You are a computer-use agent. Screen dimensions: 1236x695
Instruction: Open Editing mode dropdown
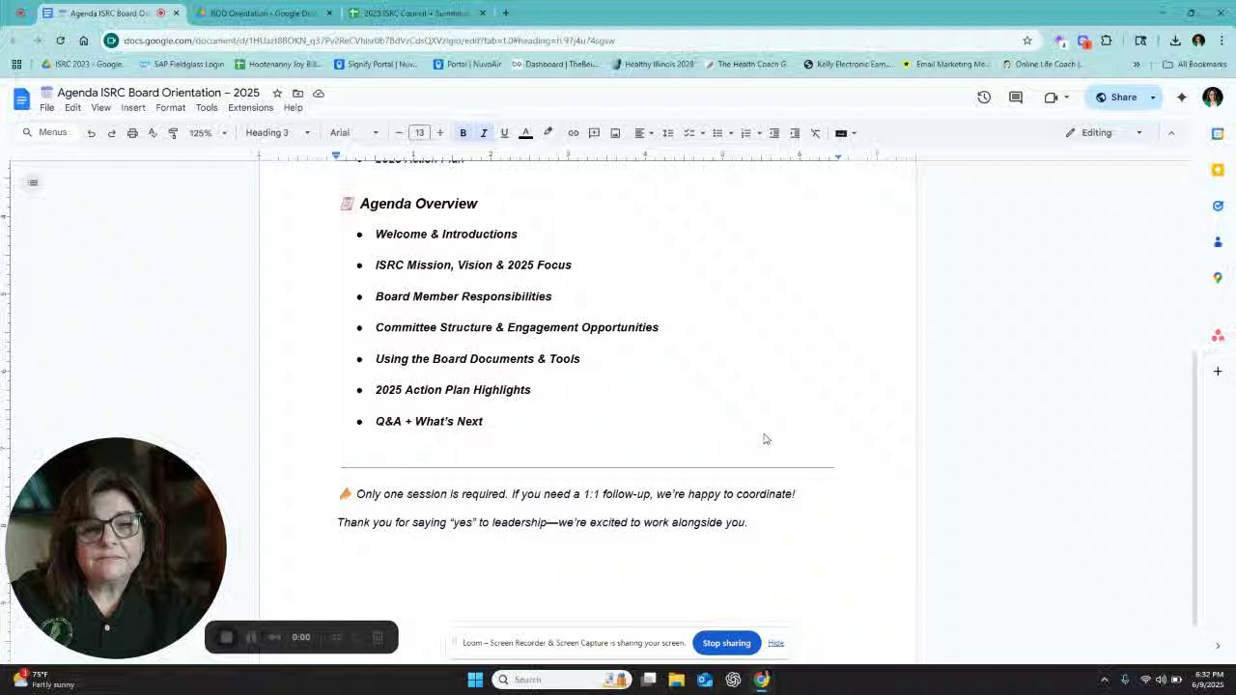coord(1105,133)
